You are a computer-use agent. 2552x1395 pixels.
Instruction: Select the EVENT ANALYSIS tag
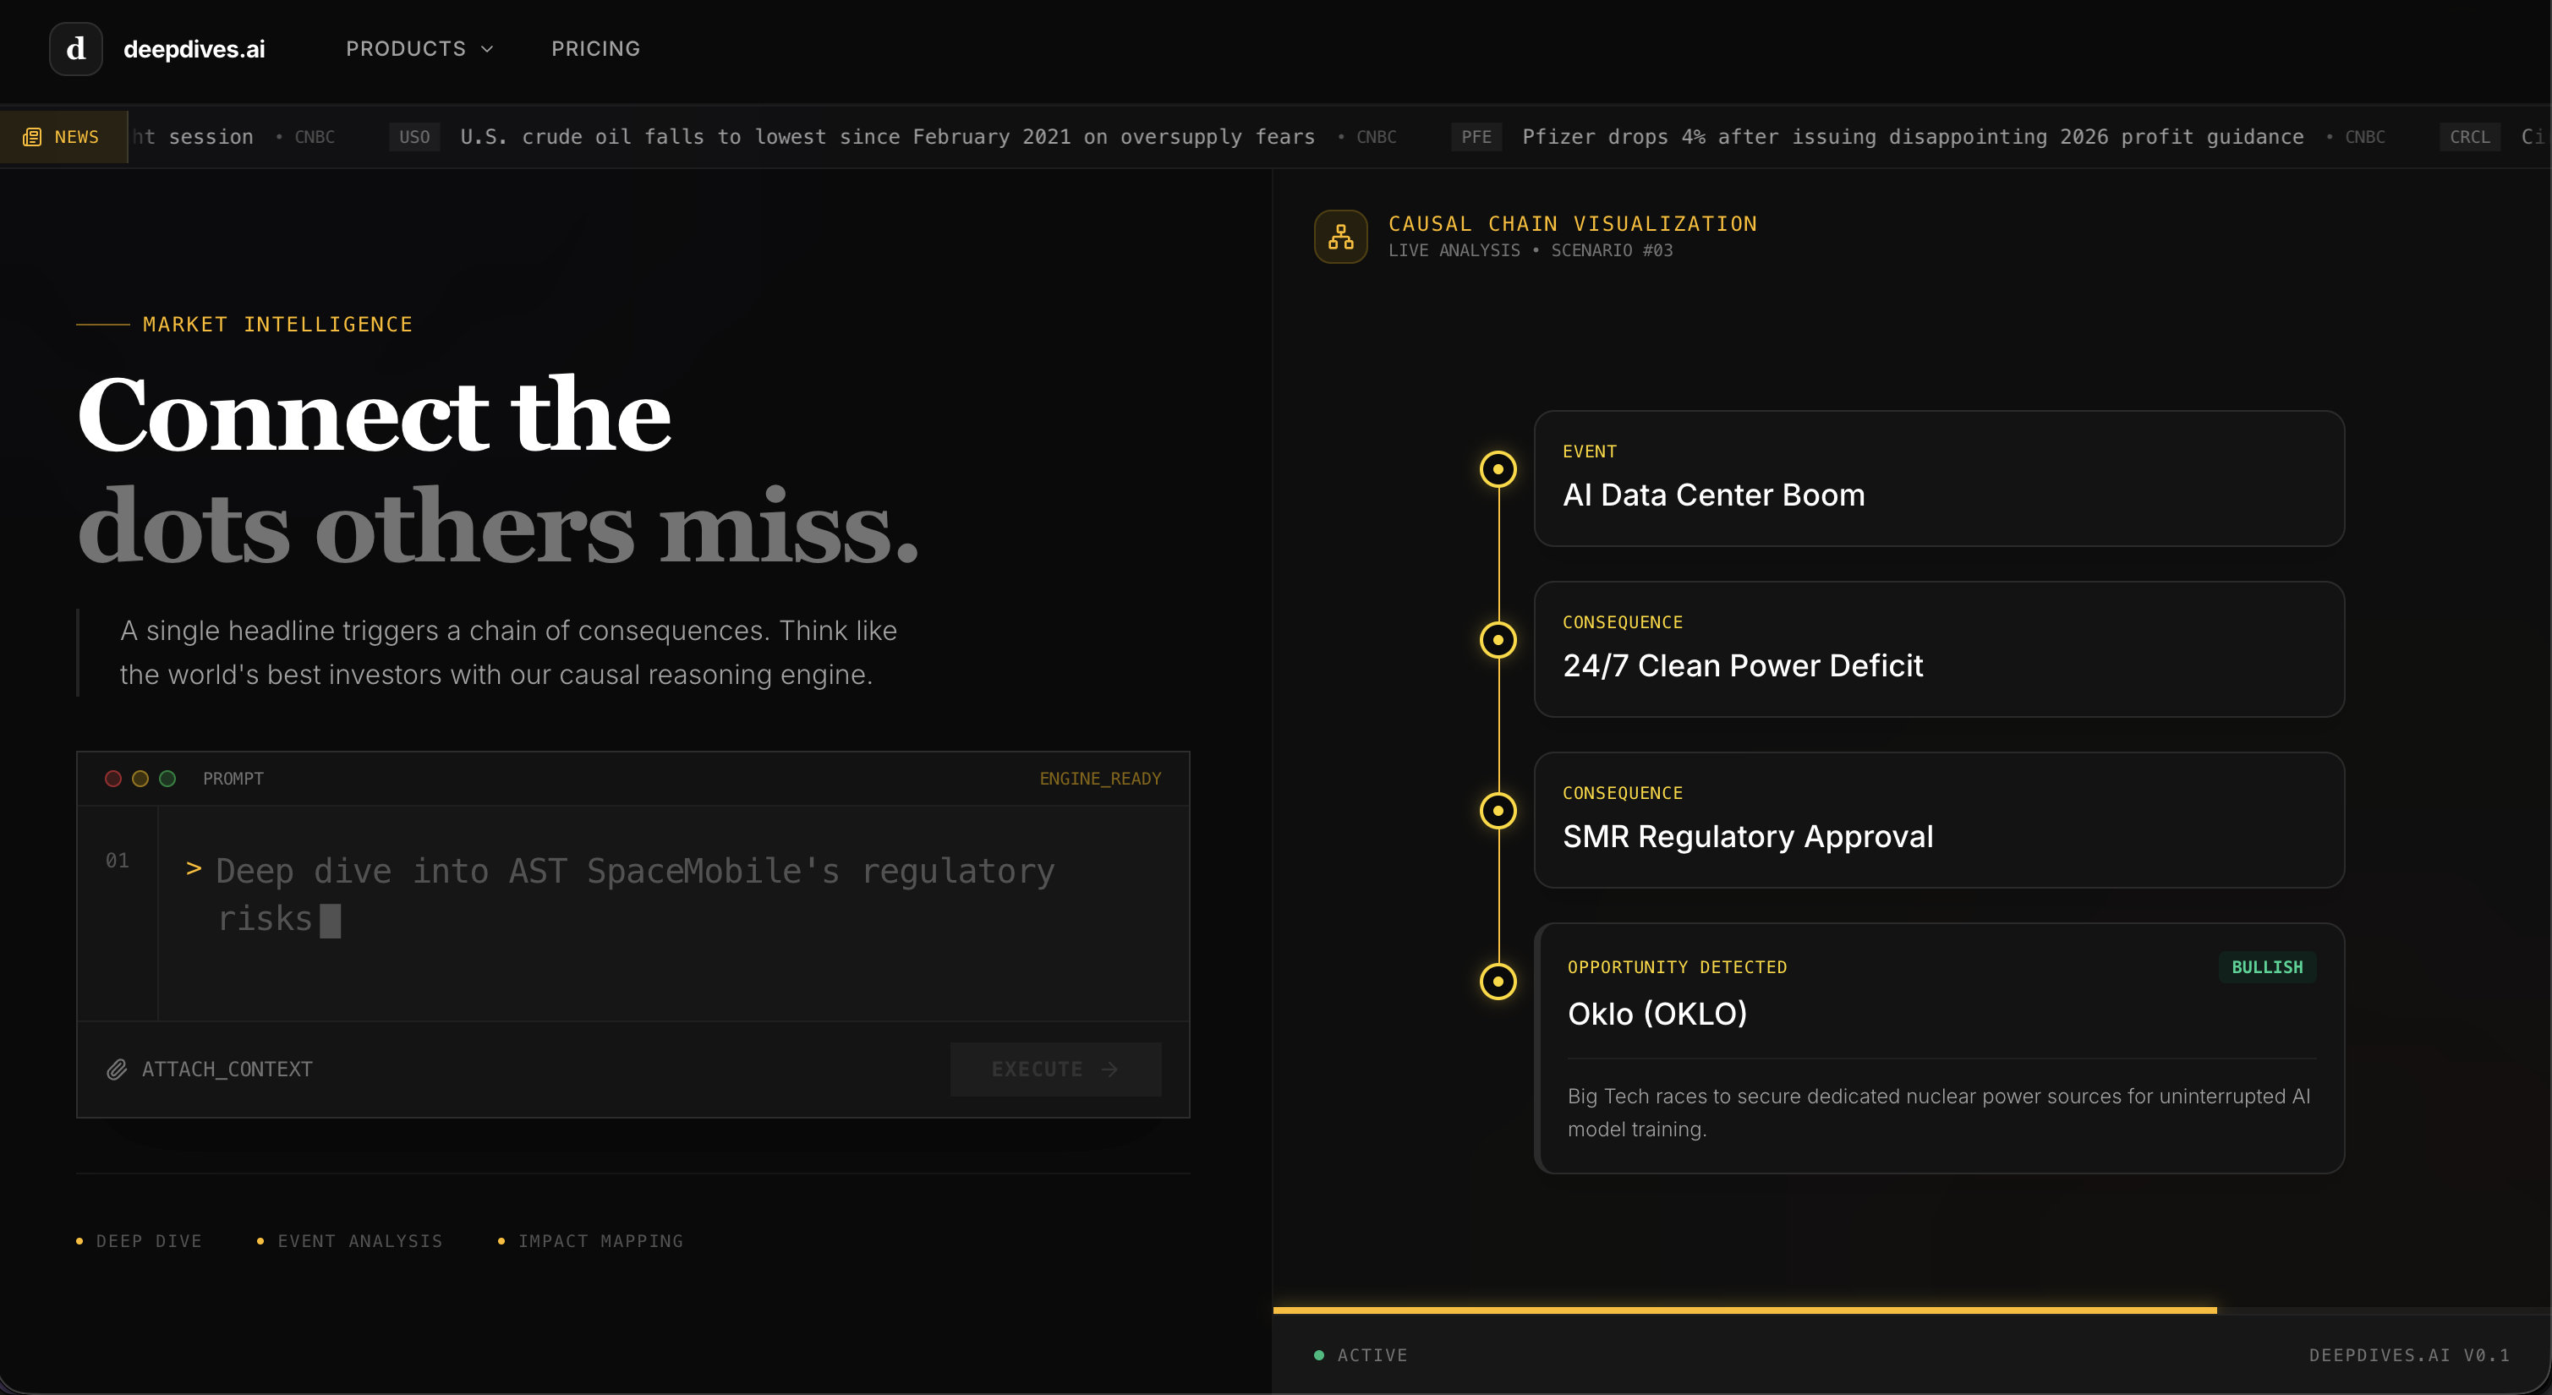[x=359, y=1240]
